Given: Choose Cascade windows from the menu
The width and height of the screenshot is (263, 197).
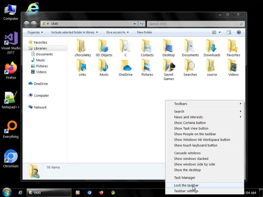Looking at the screenshot, I should coord(204,153).
